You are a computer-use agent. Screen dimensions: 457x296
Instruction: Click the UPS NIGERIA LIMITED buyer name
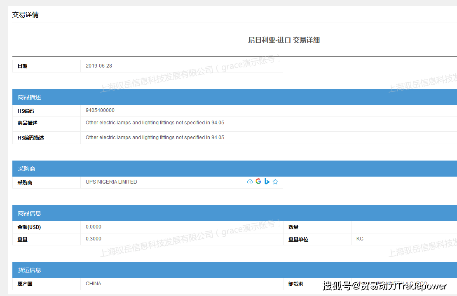(x=111, y=182)
